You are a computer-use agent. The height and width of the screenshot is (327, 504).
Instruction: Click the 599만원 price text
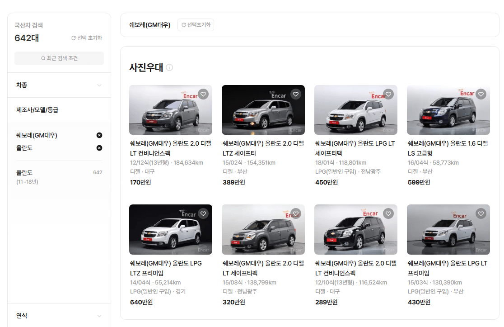point(419,182)
